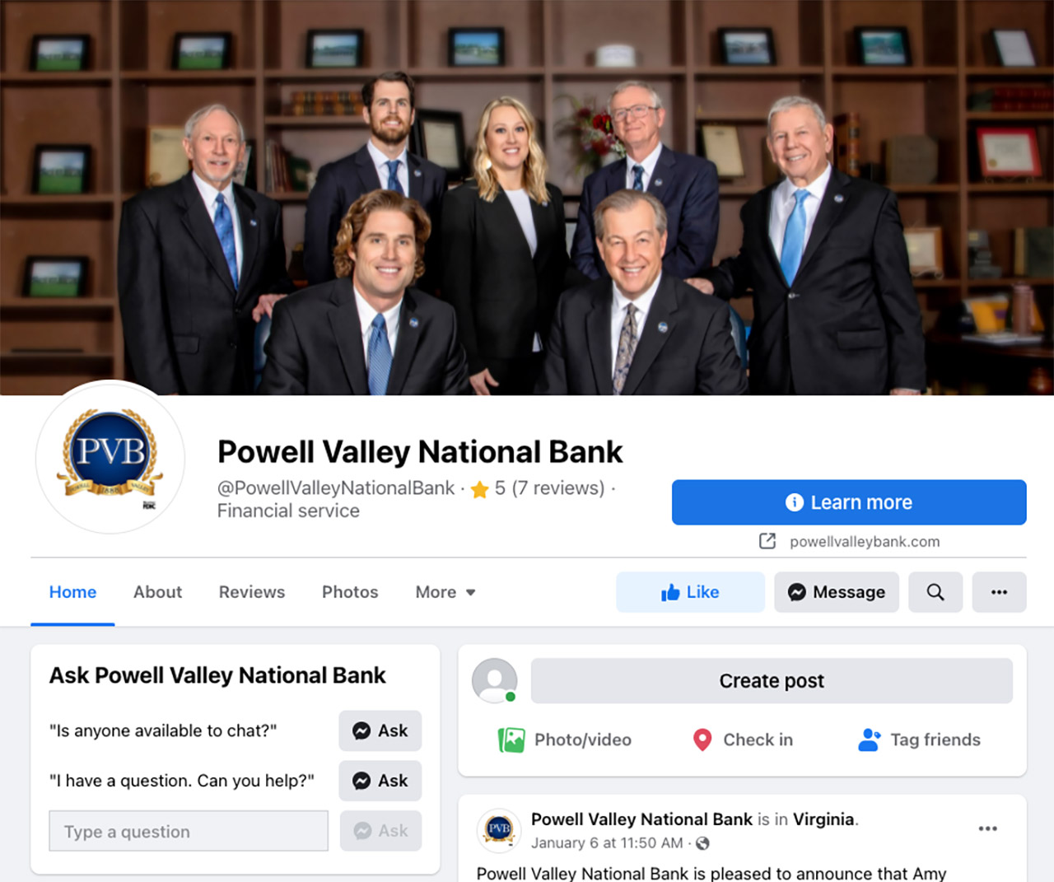Select the Photo/video icon option
Screen dimensions: 1054x882
point(565,740)
